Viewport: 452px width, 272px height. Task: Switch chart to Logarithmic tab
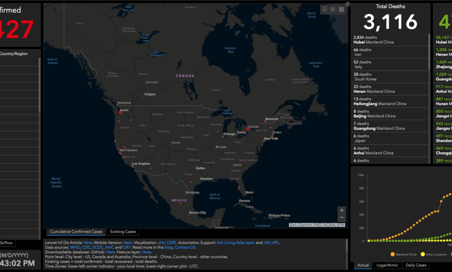(x=388, y=265)
